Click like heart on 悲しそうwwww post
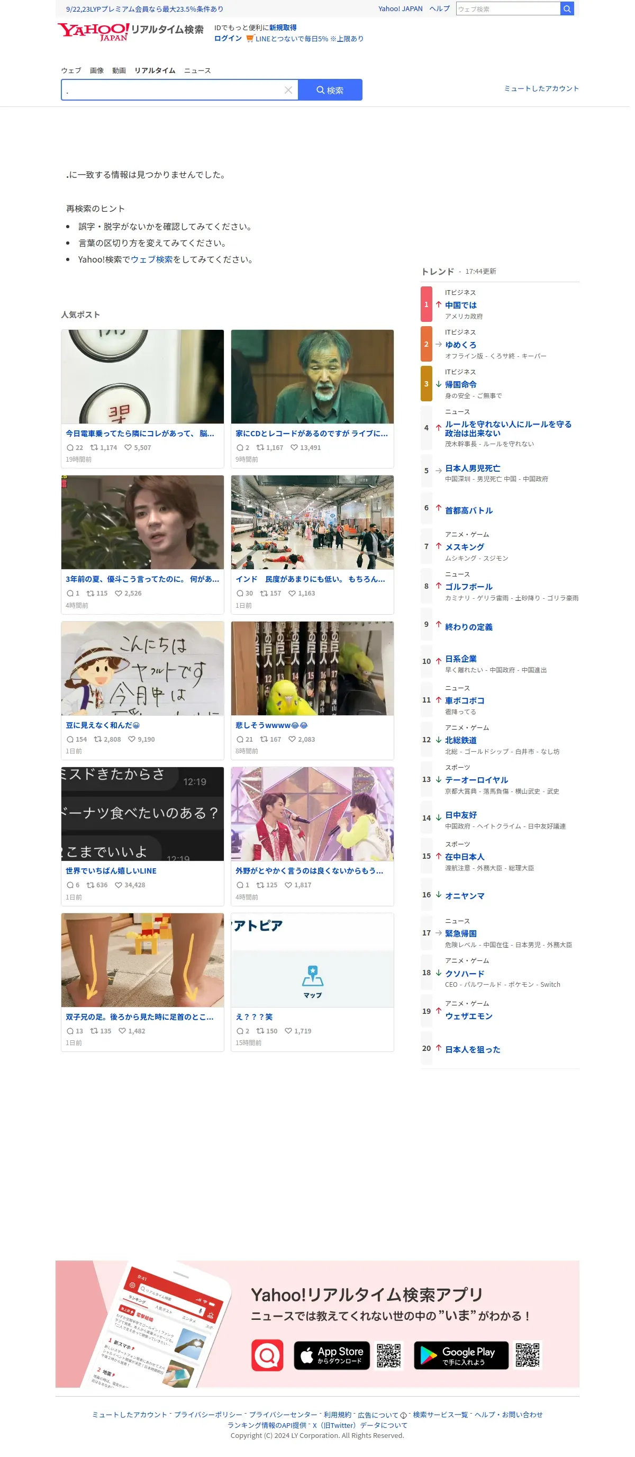 [292, 739]
